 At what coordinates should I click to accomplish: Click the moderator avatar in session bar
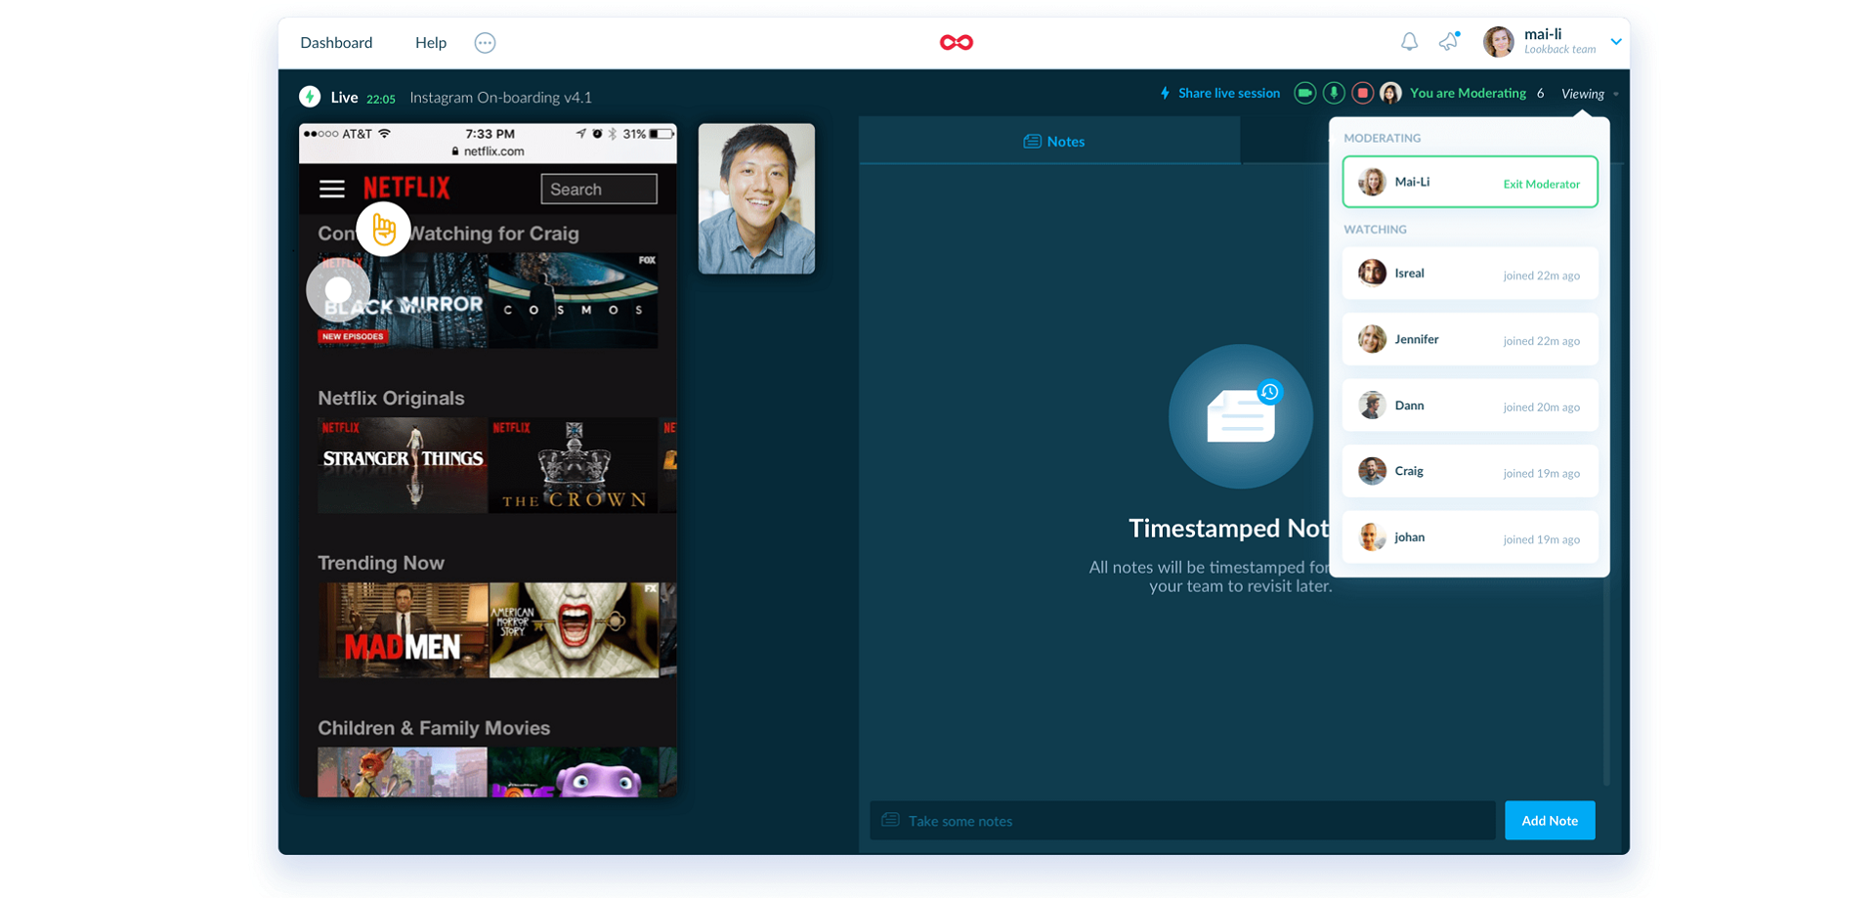[x=1391, y=93]
